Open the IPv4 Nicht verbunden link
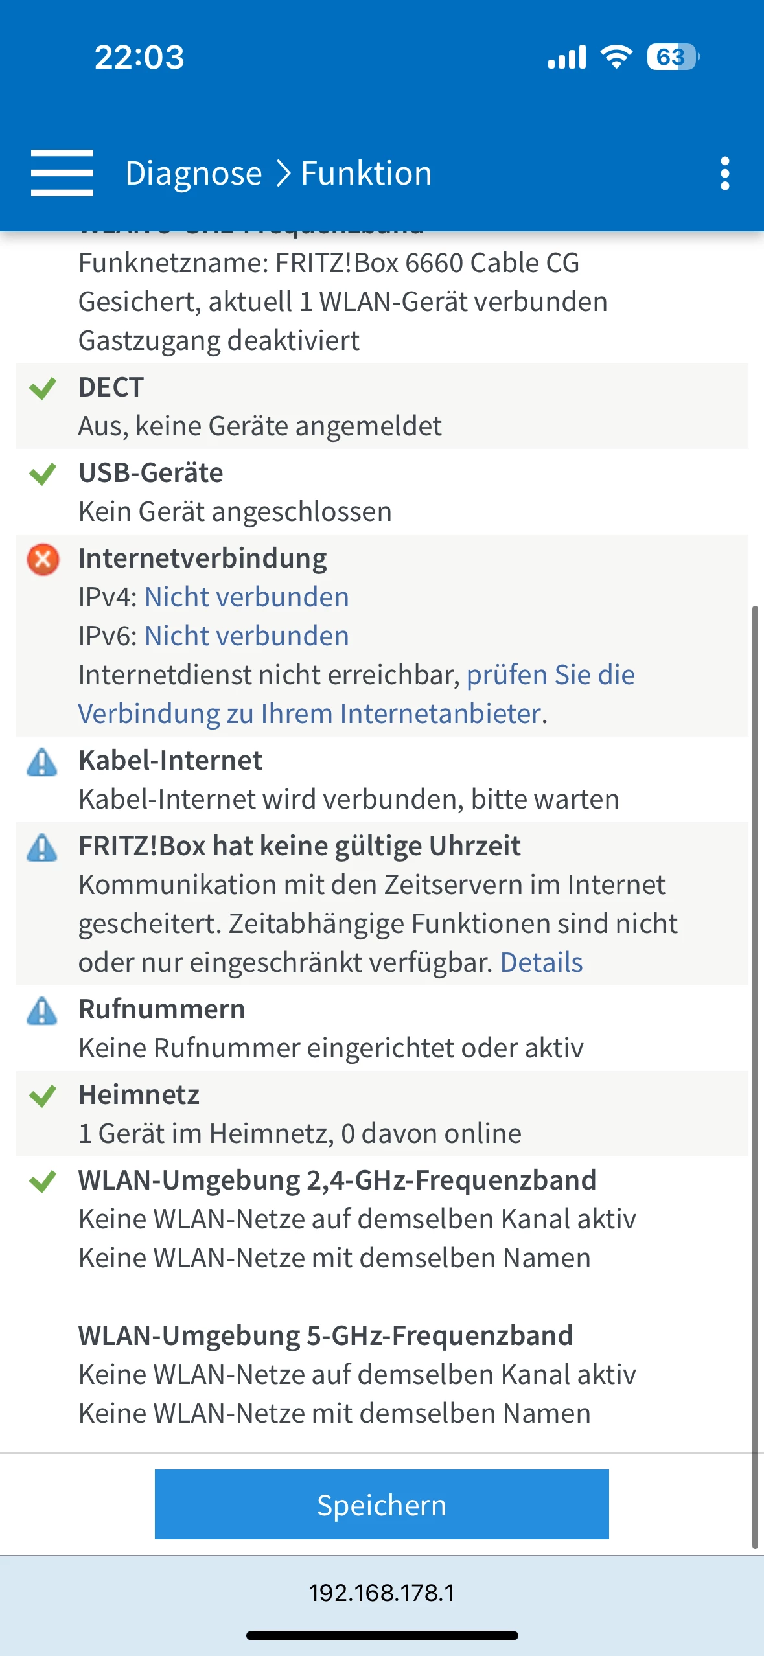Image resolution: width=764 pixels, height=1656 pixels. point(246,597)
